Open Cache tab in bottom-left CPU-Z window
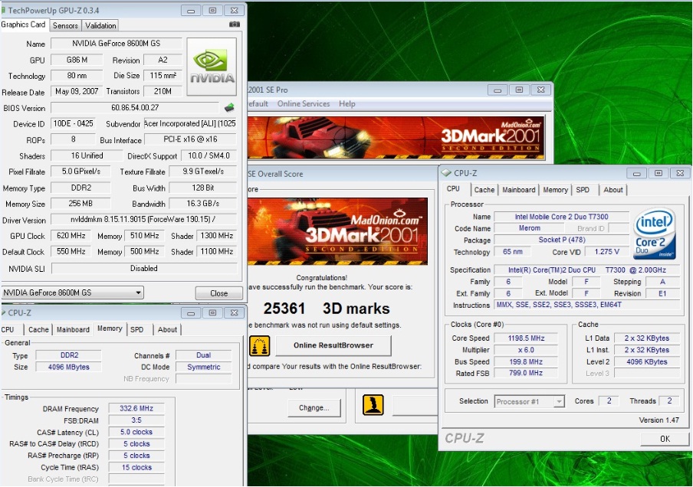This screenshot has width=693, height=487. 38,329
